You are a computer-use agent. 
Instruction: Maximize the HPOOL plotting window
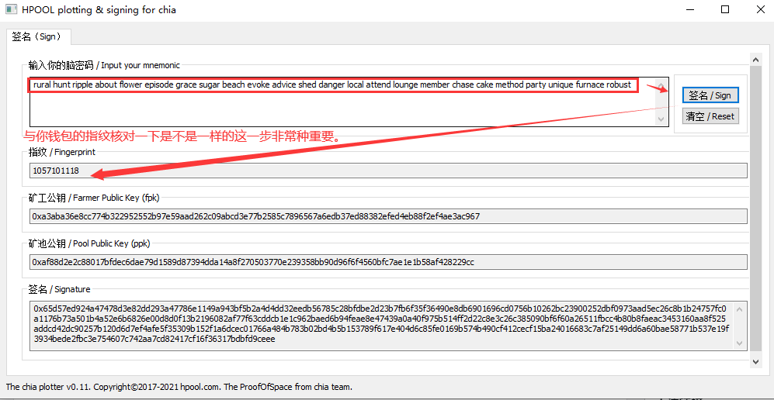coord(725,10)
